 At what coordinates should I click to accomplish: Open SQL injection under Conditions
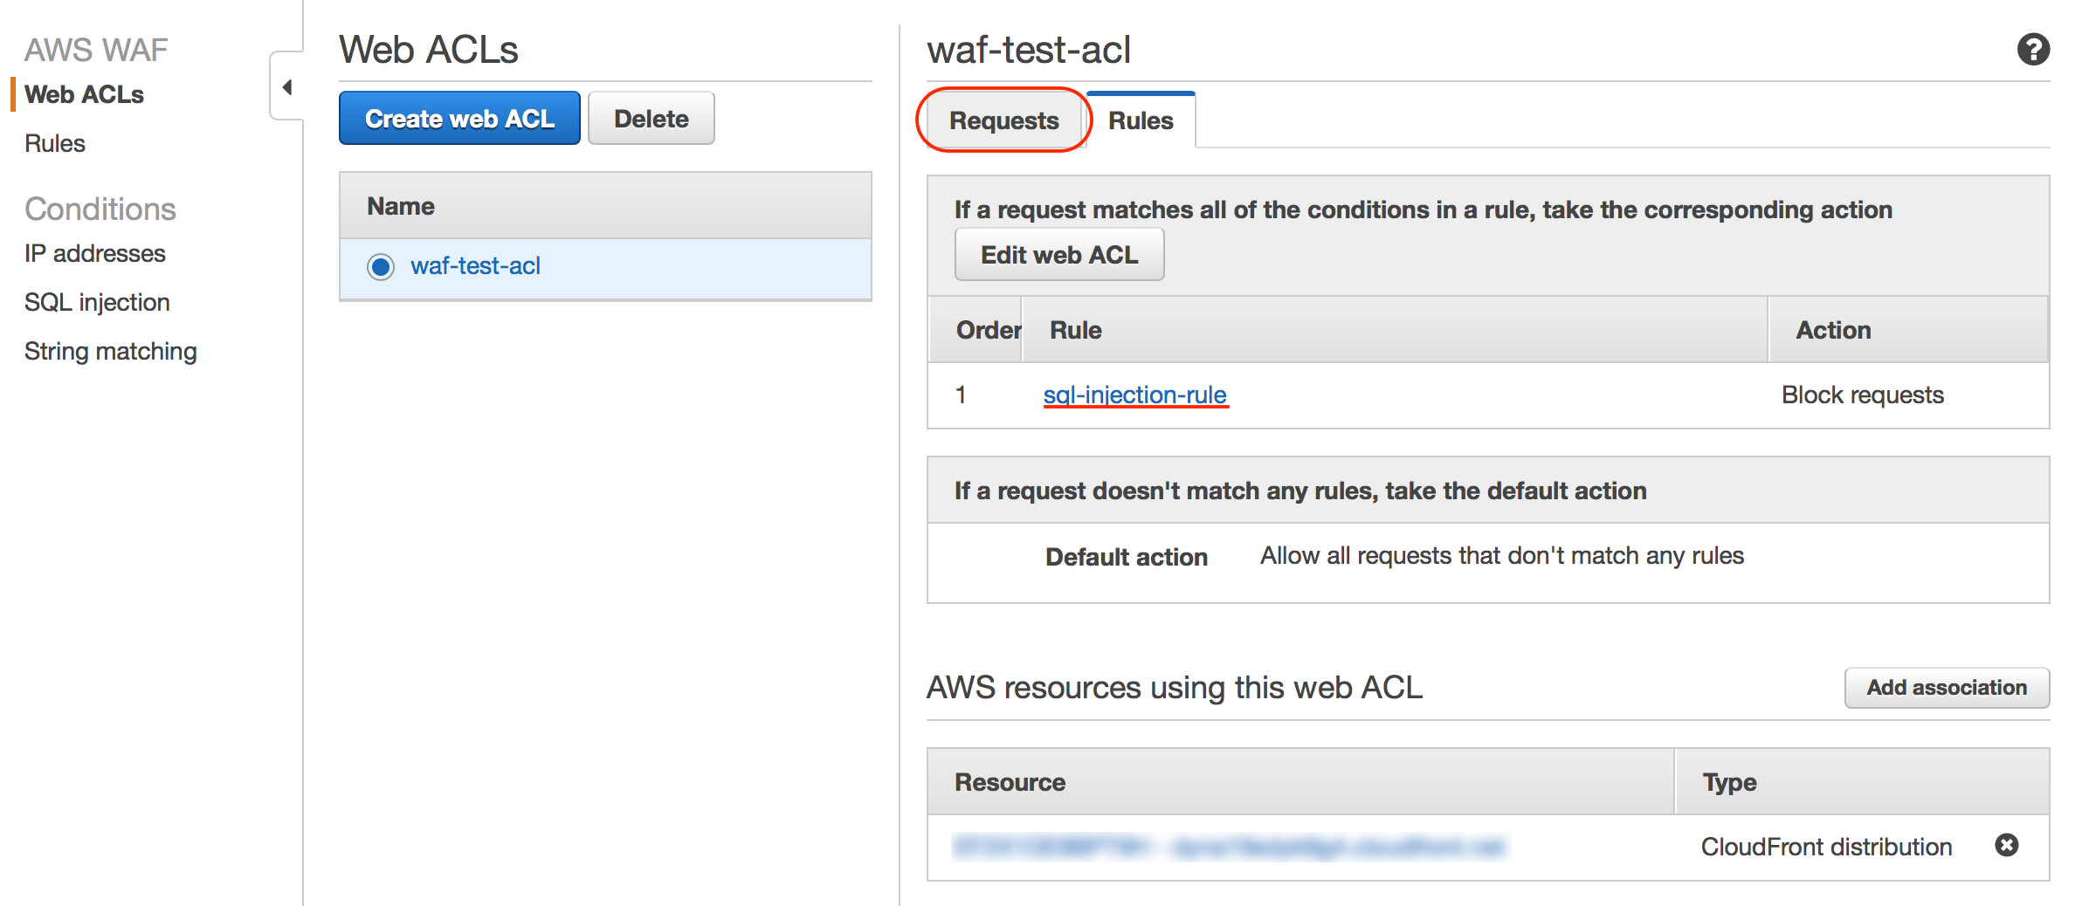pyautogui.click(x=97, y=301)
